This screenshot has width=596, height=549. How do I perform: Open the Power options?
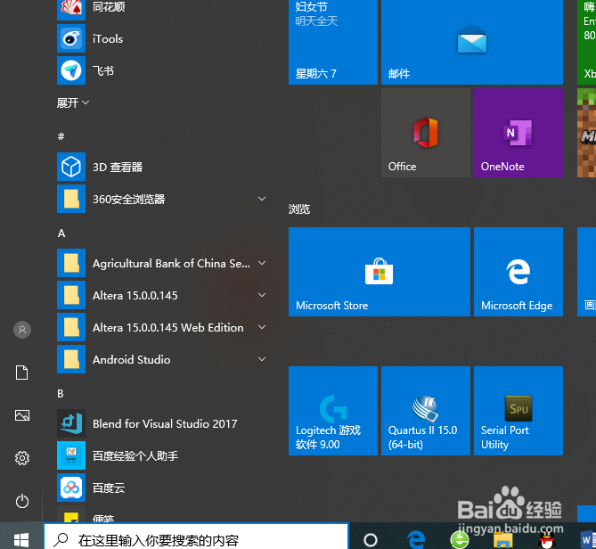22,501
